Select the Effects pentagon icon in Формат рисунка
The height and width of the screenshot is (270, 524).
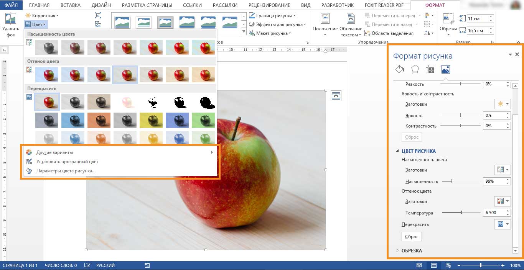coord(415,69)
